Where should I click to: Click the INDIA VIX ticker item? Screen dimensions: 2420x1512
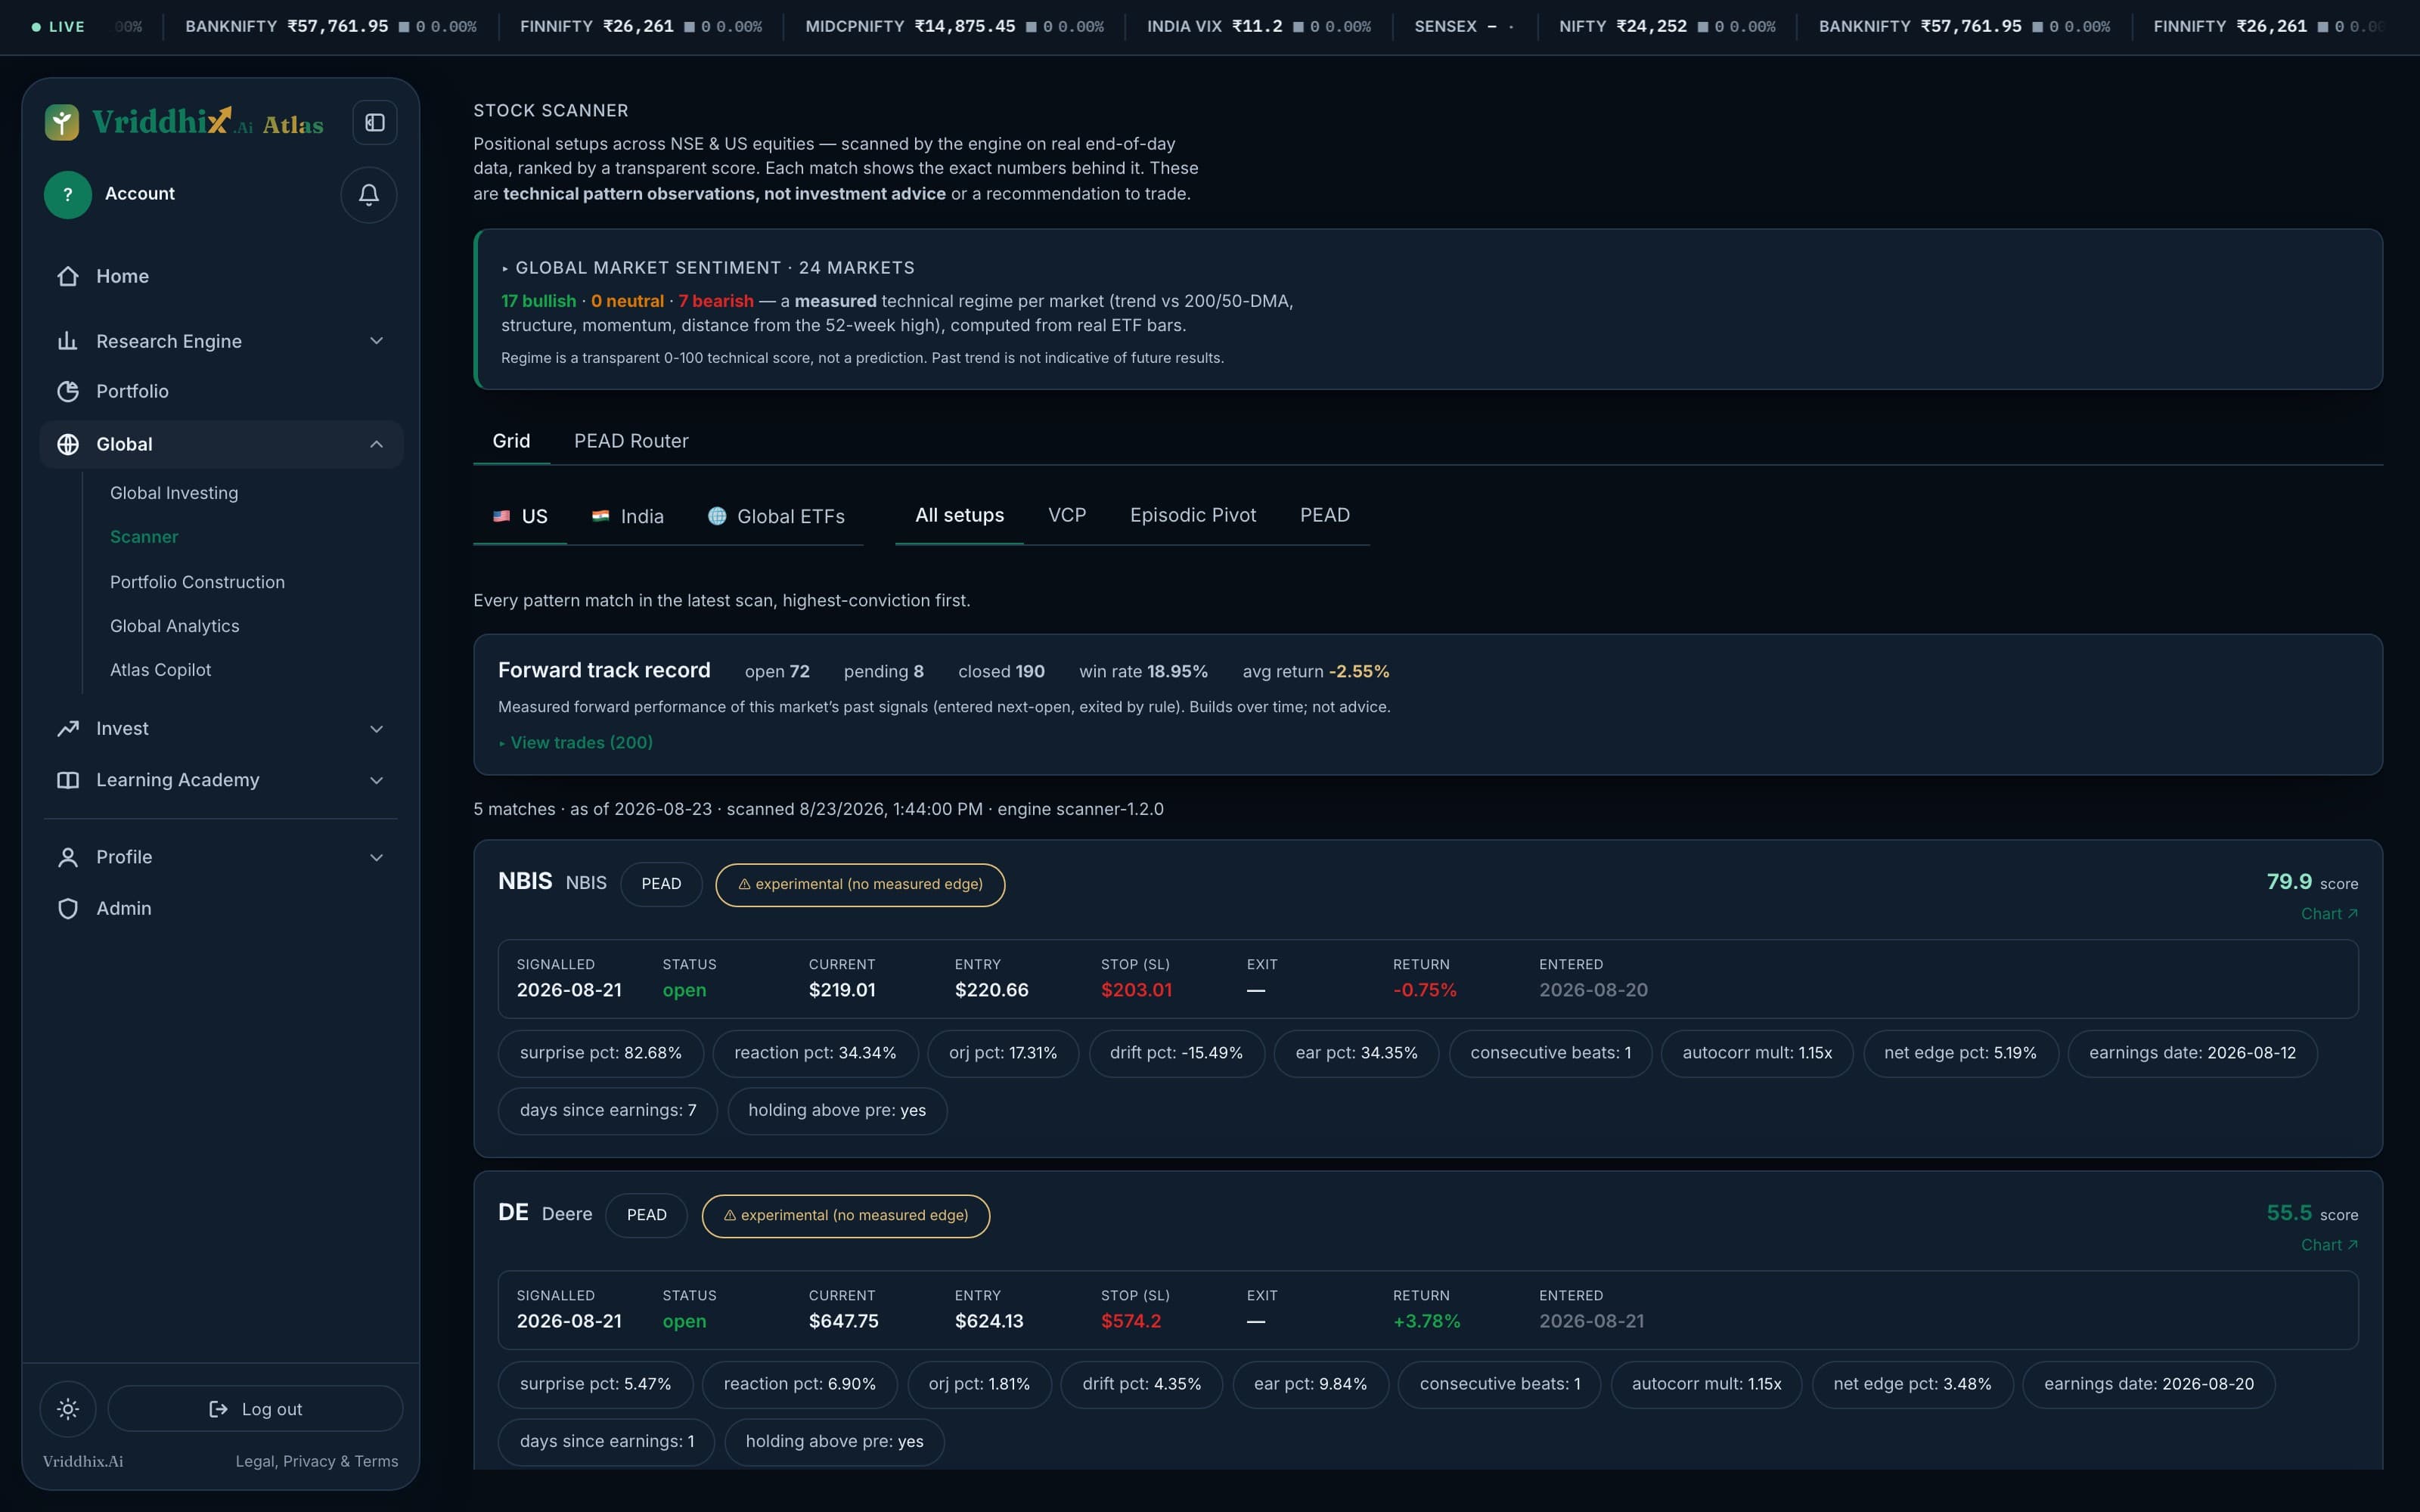(1259, 26)
